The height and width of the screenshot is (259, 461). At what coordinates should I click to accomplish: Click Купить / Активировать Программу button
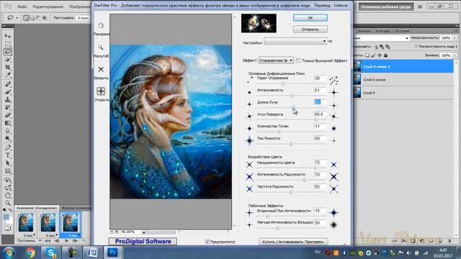click(x=293, y=242)
